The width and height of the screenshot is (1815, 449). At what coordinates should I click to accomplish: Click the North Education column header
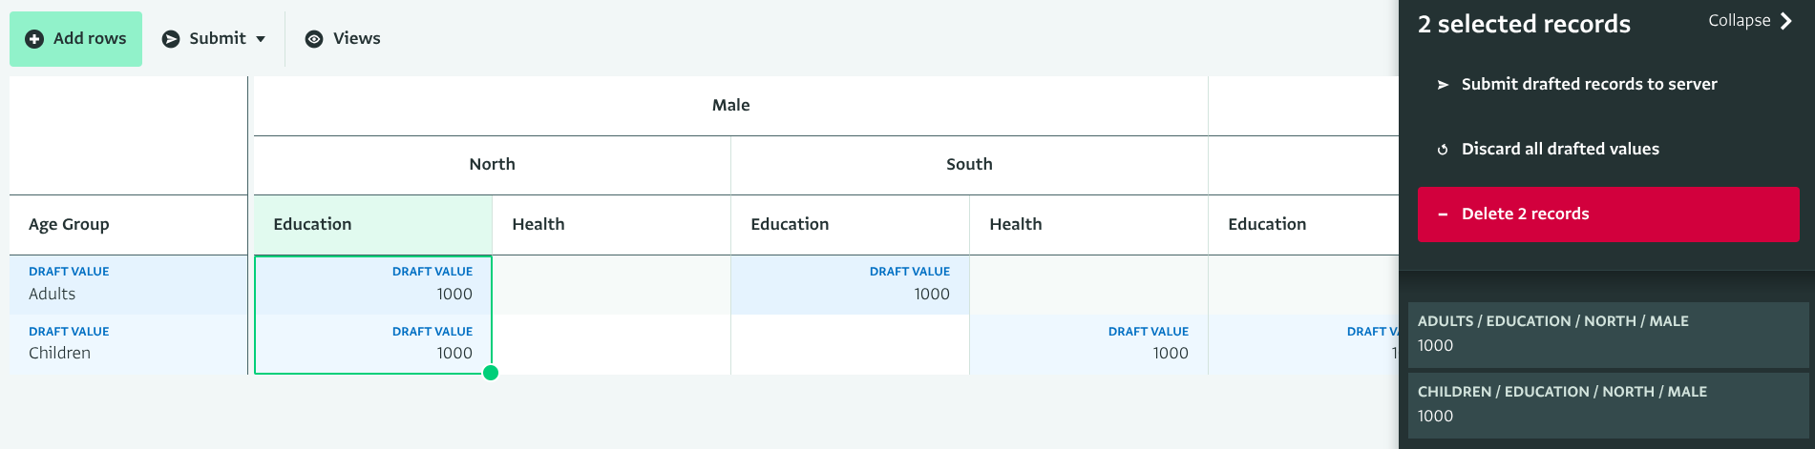[x=372, y=225]
